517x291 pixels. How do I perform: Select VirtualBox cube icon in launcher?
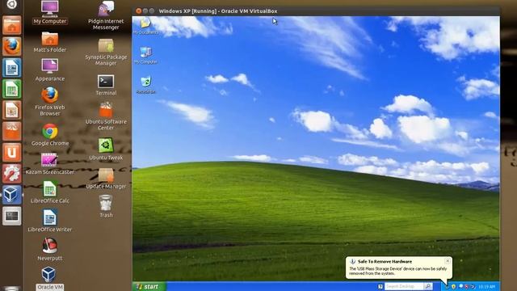[12, 194]
